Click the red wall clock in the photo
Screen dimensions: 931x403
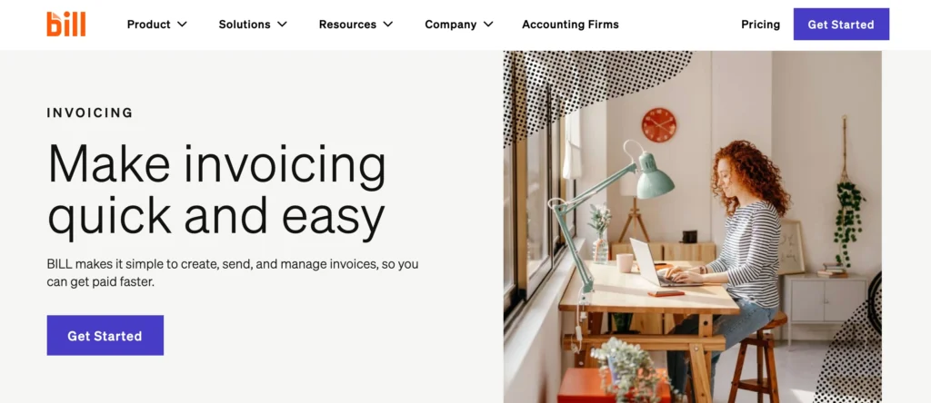pyautogui.click(x=658, y=124)
